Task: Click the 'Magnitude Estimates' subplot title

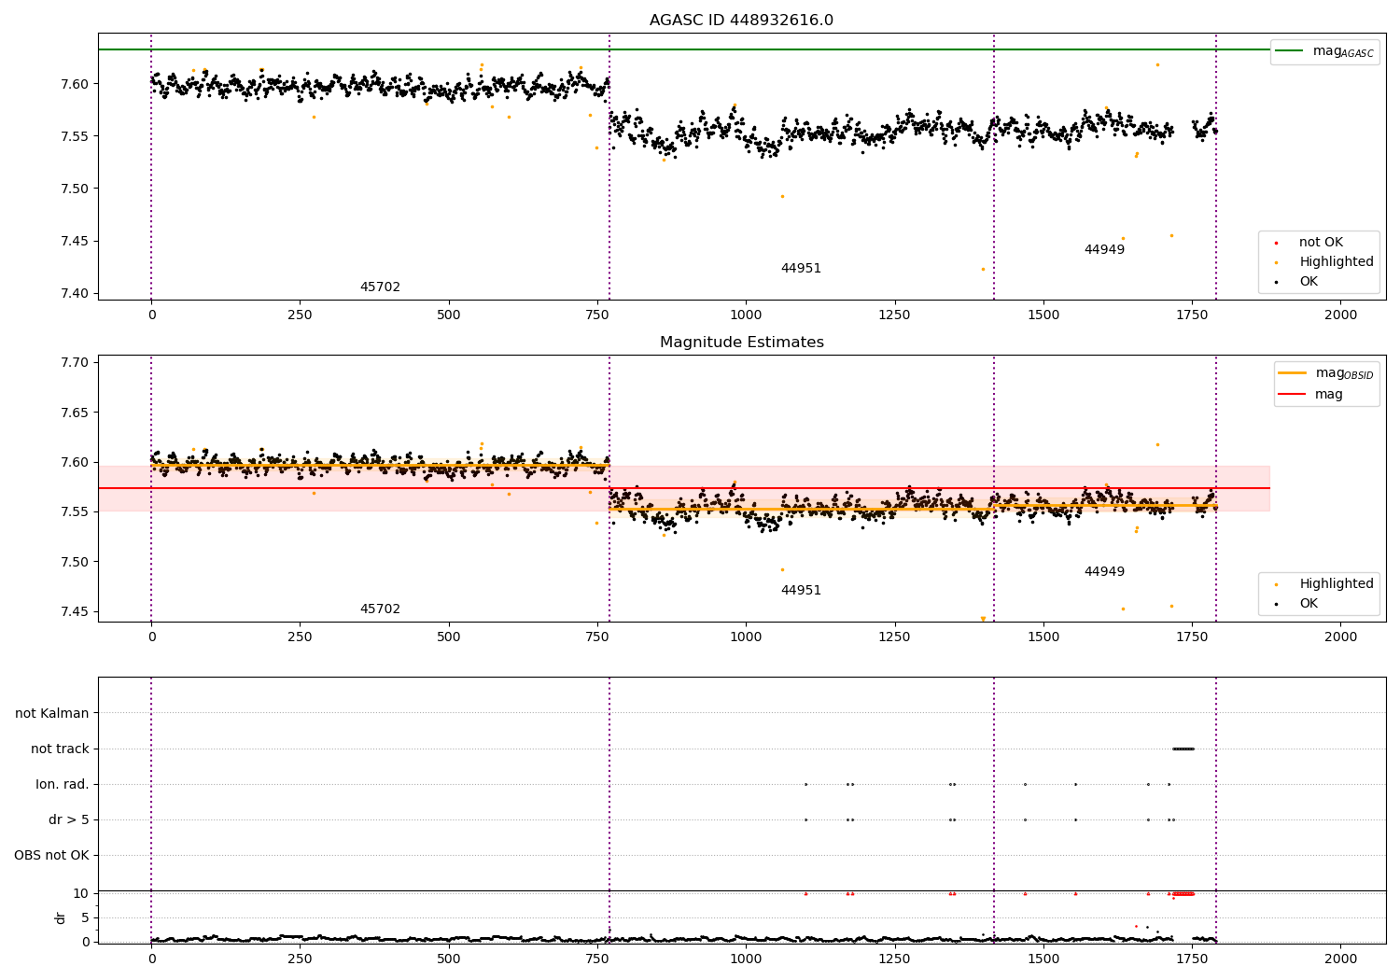Action: tap(741, 343)
